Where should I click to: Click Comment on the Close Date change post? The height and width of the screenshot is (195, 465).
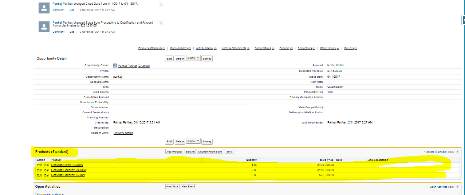(x=58, y=10)
